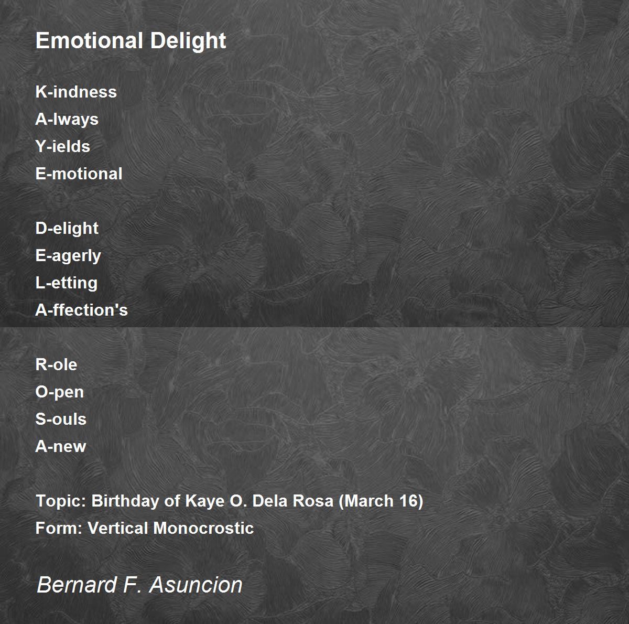Select the line L-etting
The width and height of the screenshot is (629, 624).
(67, 283)
